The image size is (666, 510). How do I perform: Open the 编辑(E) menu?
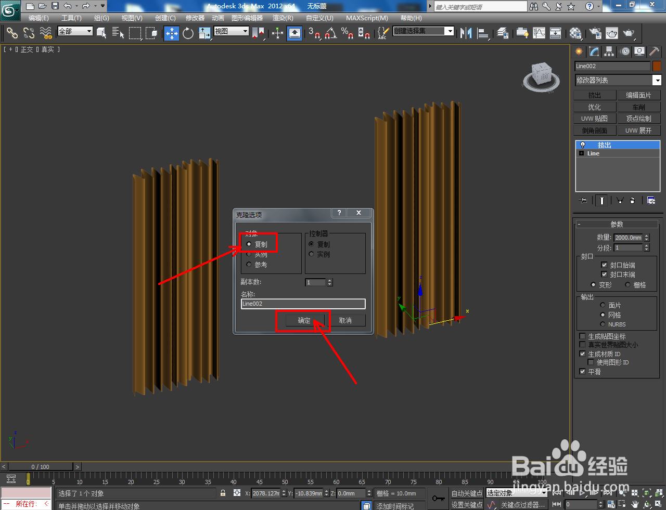pos(39,18)
